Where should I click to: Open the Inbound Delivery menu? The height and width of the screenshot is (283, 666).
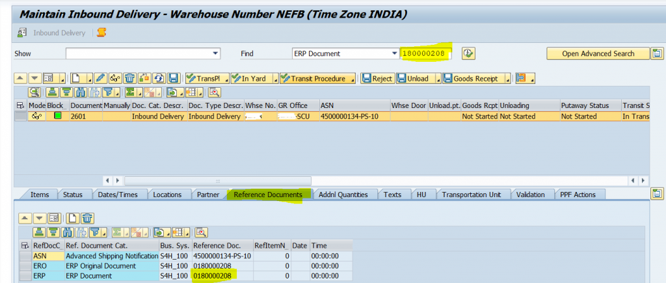(59, 33)
